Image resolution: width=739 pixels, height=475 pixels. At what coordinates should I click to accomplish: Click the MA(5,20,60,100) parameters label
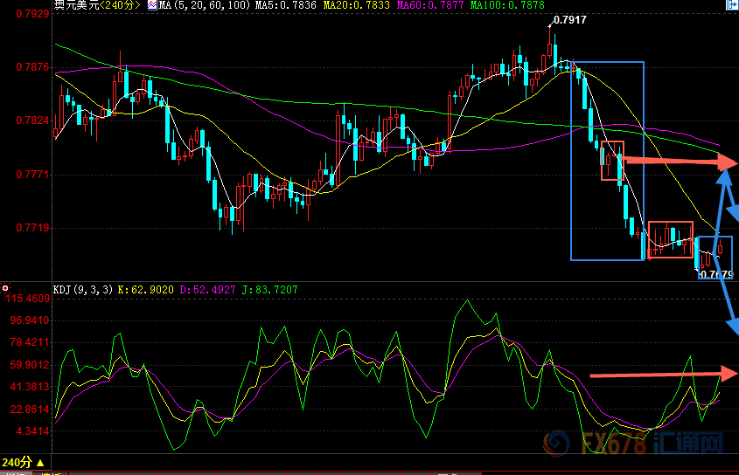pyautogui.click(x=199, y=5)
